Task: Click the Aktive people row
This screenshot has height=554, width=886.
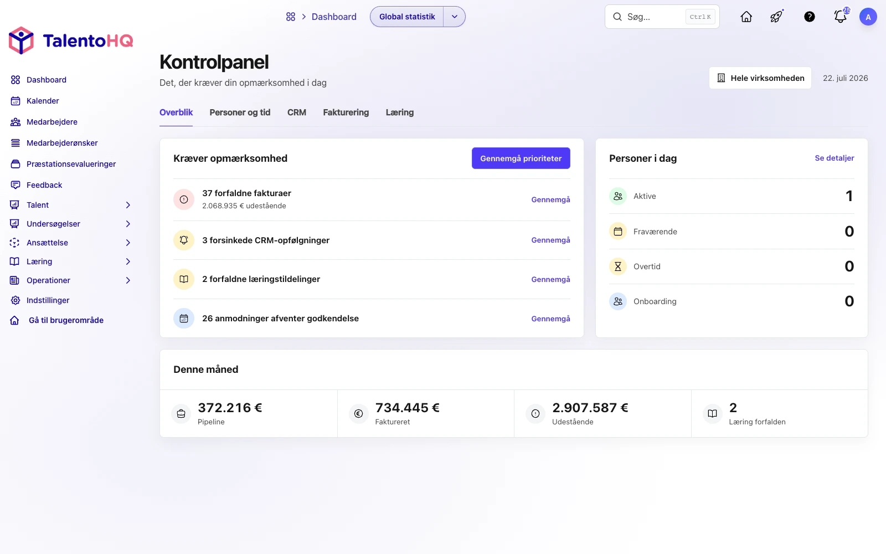Action: pos(732,196)
